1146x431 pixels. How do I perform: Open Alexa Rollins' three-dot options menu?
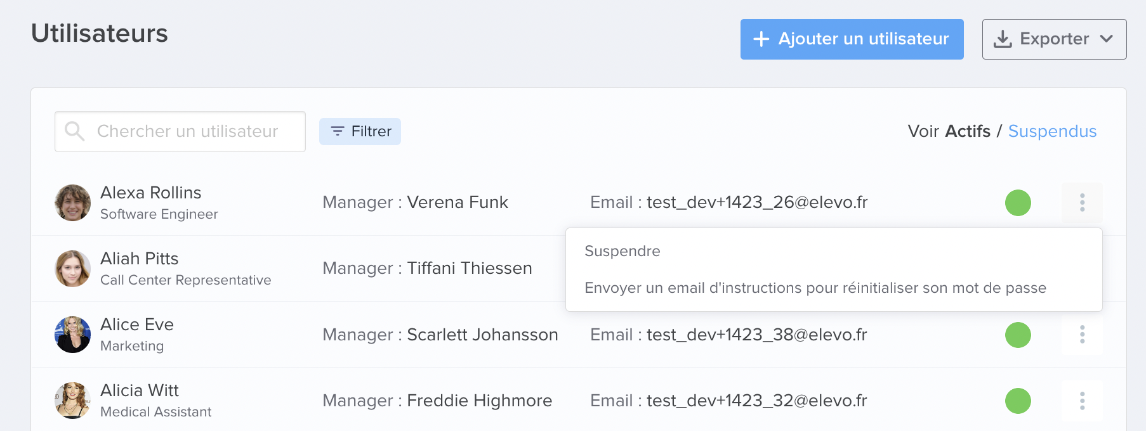coord(1082,203)
